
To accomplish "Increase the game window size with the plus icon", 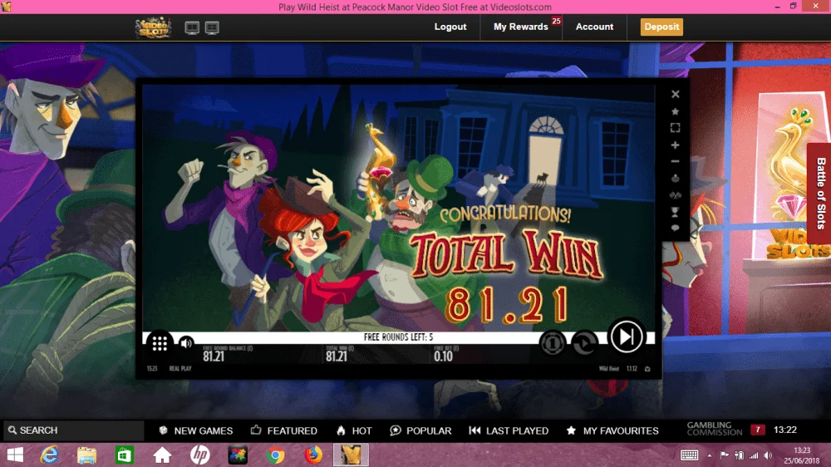I will 675,145.
